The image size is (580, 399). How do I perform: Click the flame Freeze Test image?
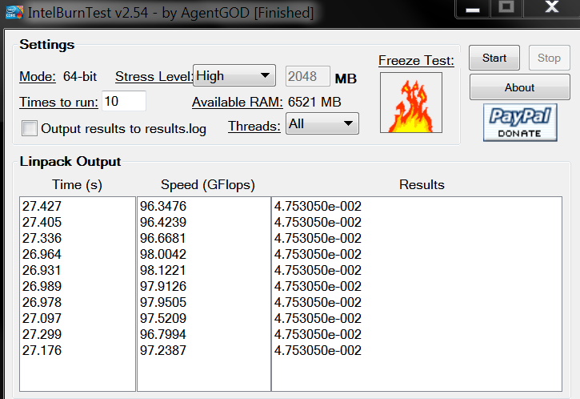(410, 103)
